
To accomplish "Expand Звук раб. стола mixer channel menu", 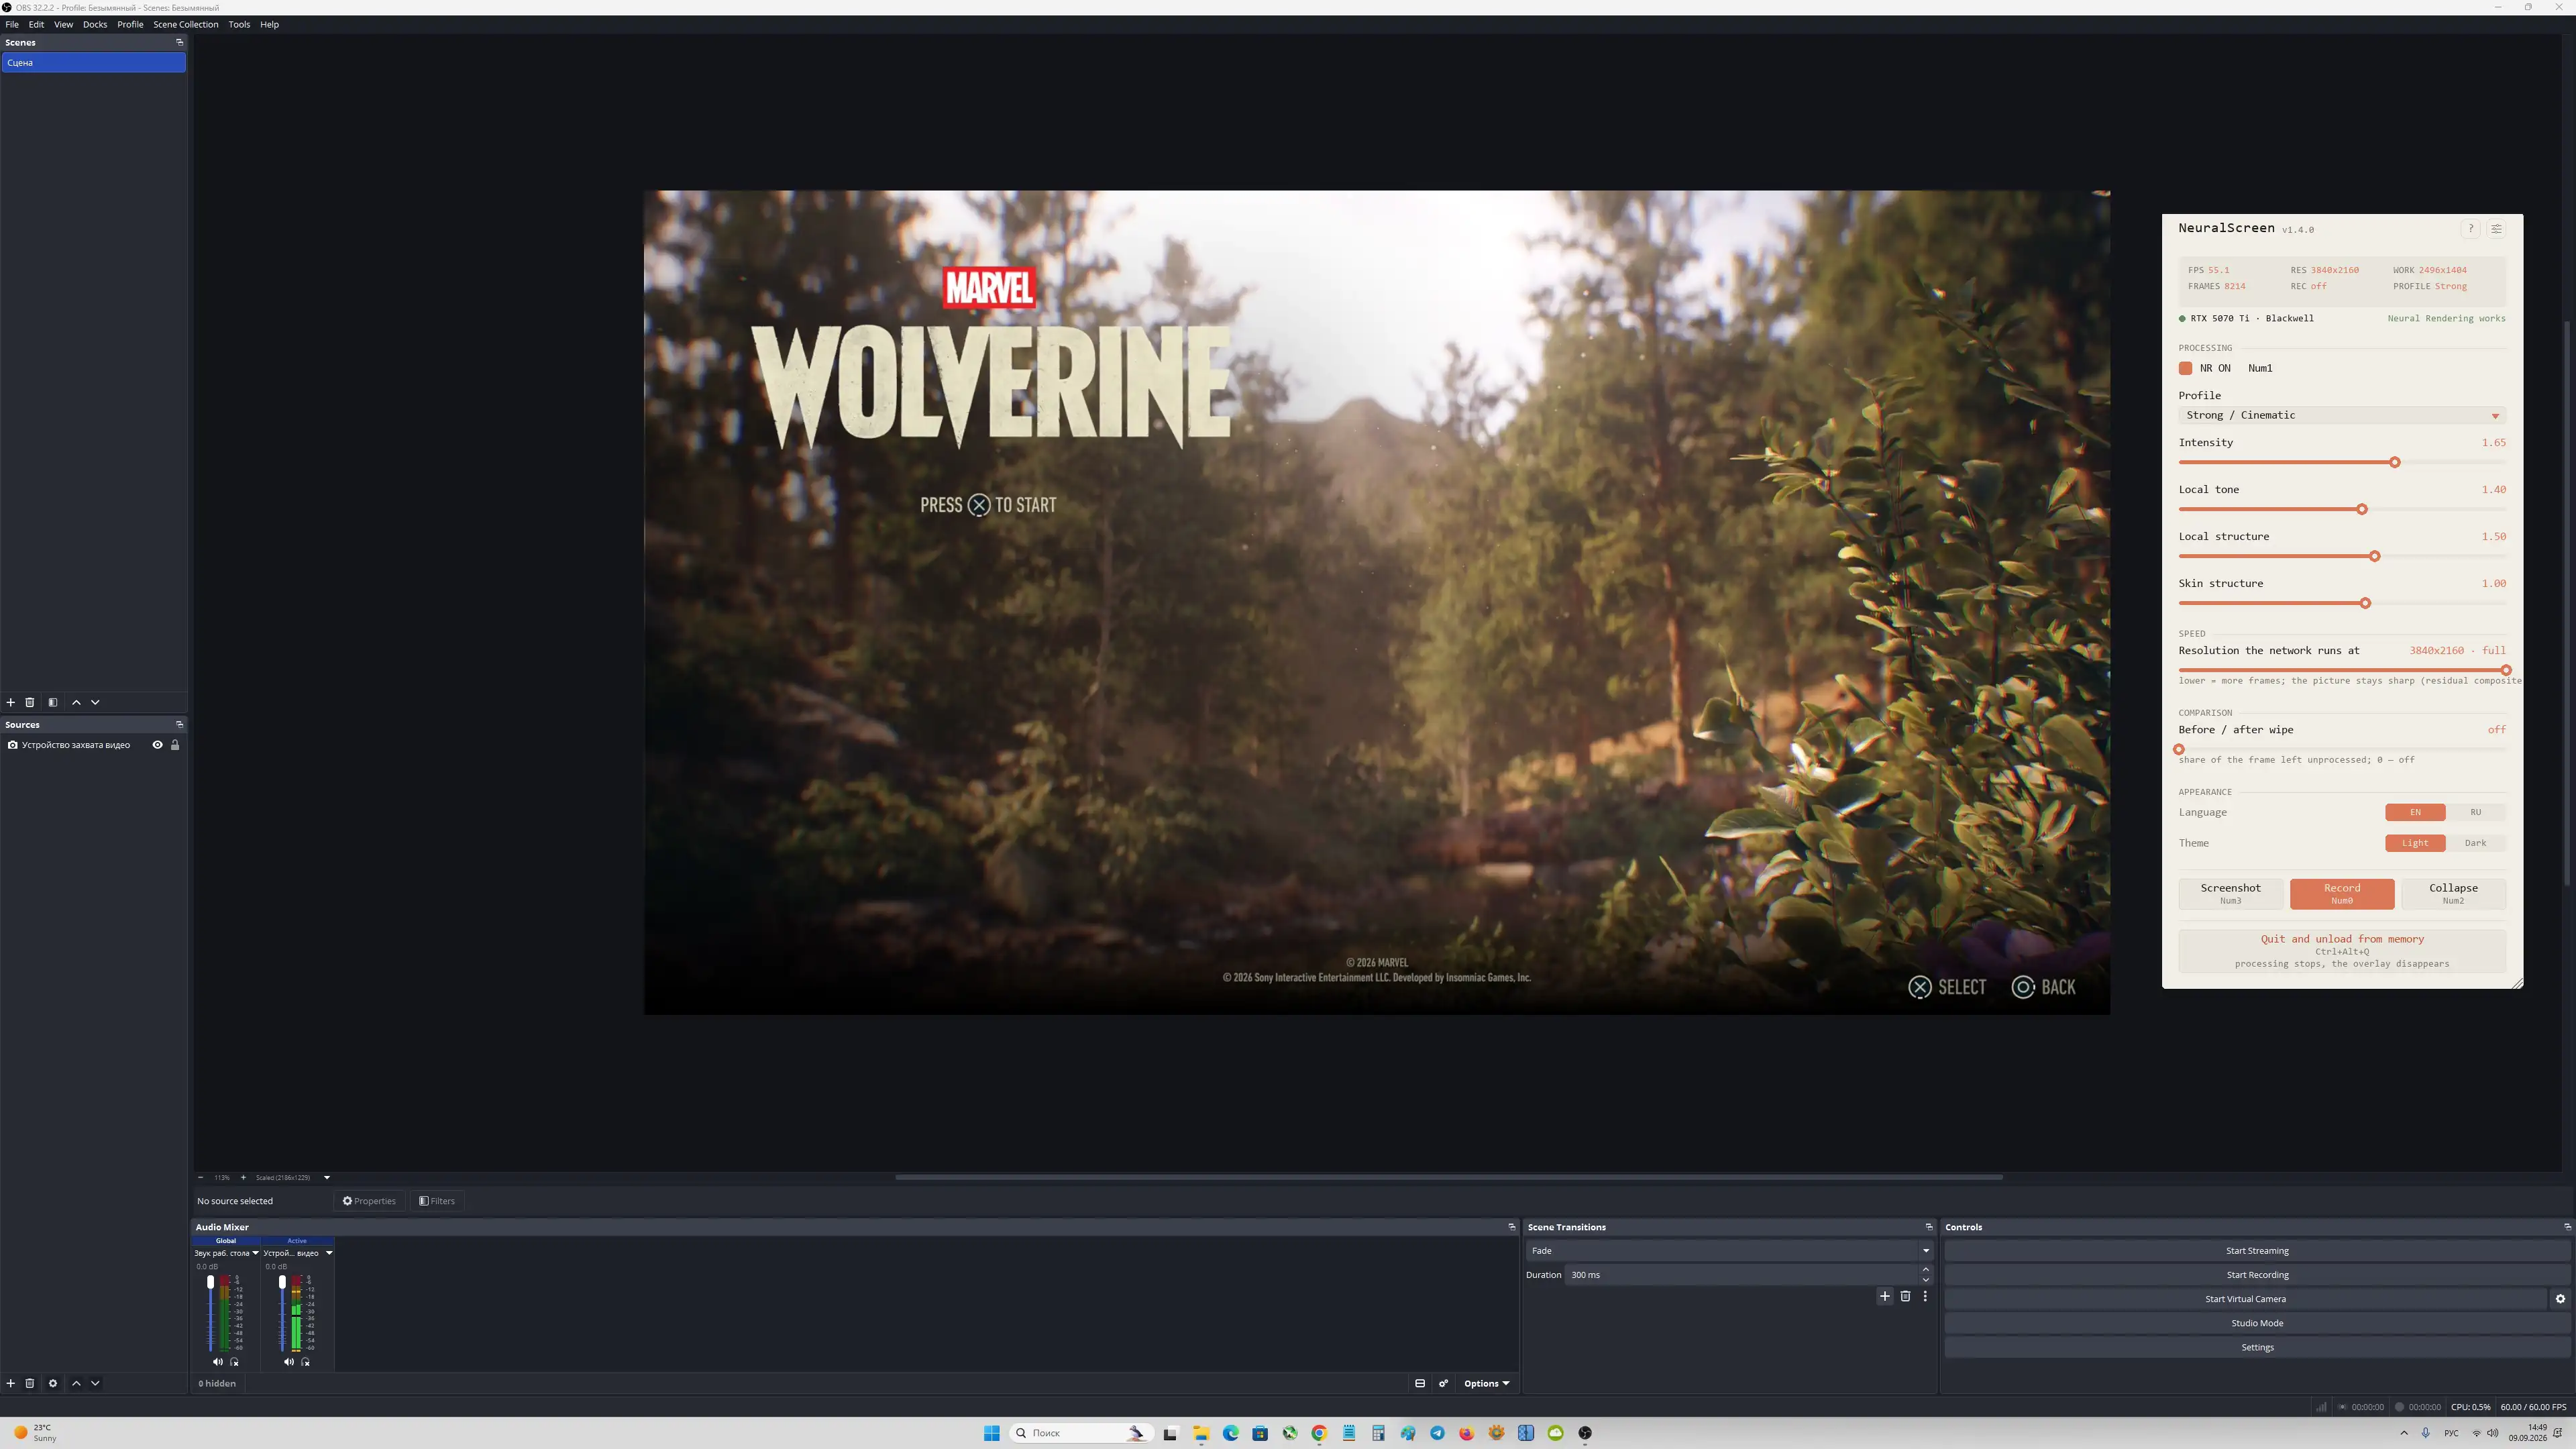I will (x=255, y=1253).
